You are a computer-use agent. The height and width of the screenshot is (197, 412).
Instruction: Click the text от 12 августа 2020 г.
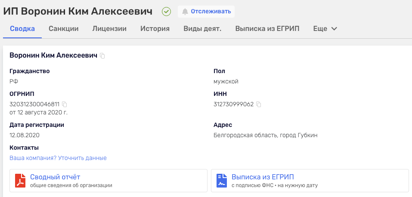[x=38, y=113]
